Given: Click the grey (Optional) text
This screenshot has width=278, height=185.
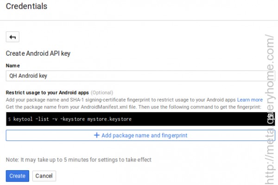Looking at the screenshot, I should coord(102,93).
